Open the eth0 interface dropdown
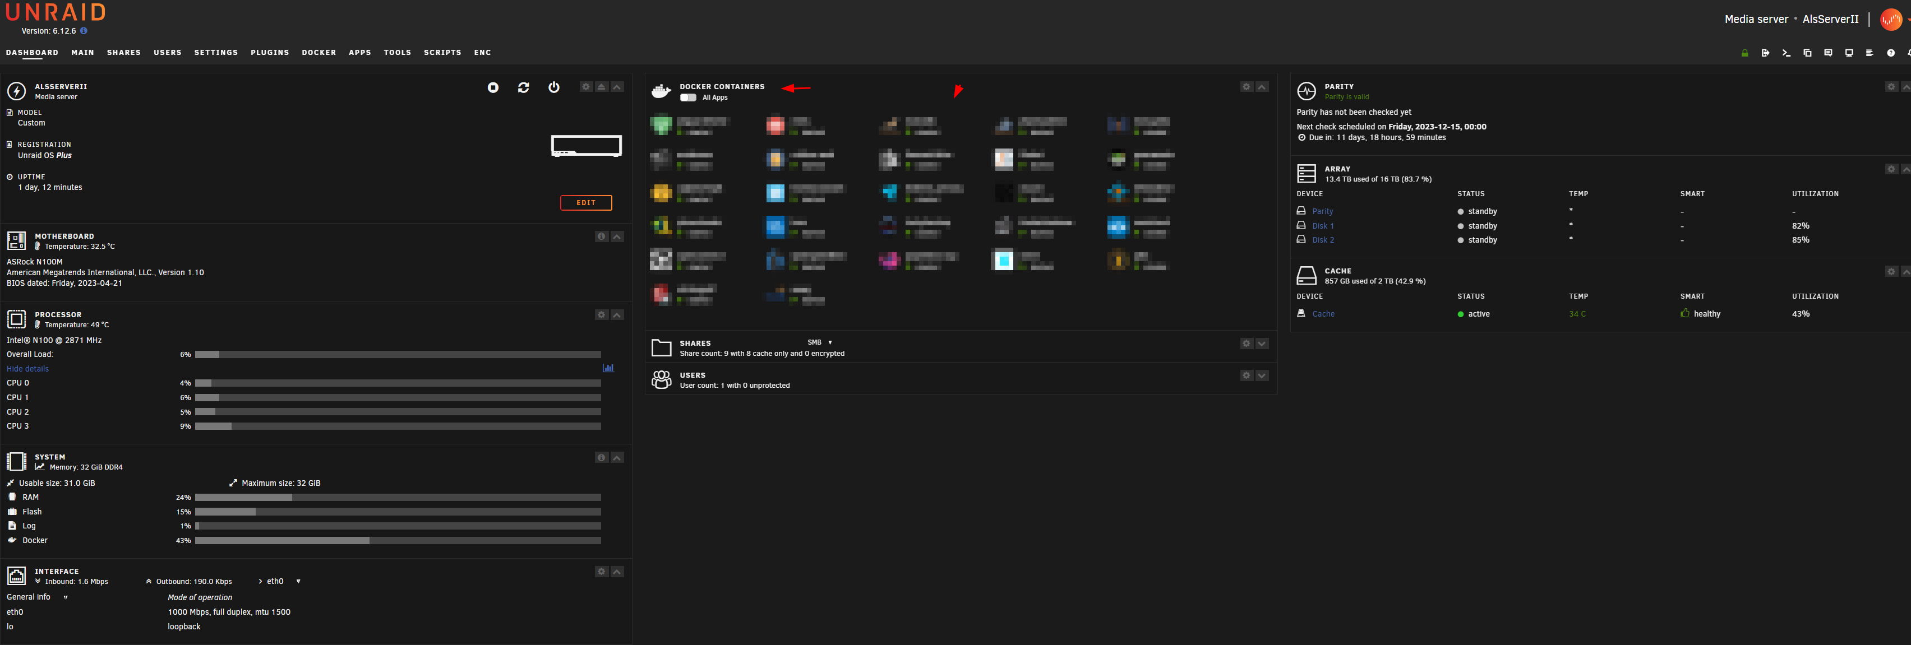 point(281,581)
